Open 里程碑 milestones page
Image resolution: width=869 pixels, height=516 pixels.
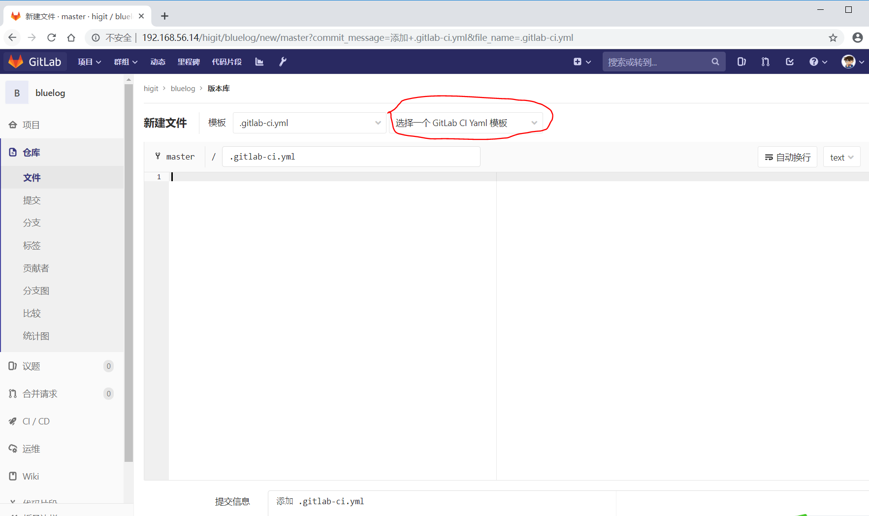click(189, 62)
